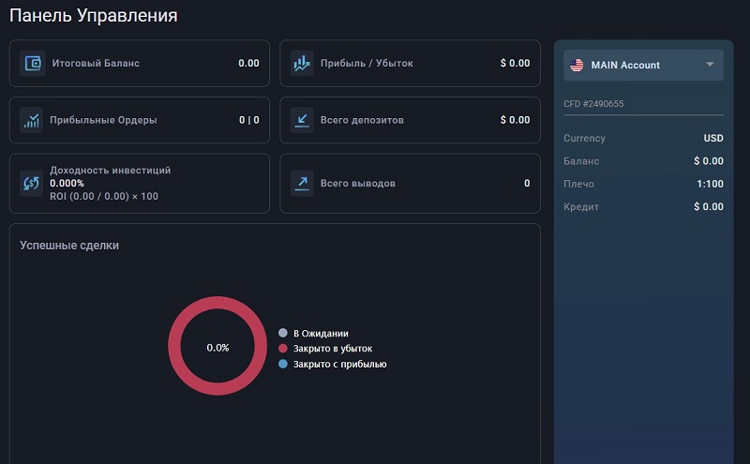Screen dimensions: 750x464
Task: Click the Всего депозитов card
Action: [410, 120]
